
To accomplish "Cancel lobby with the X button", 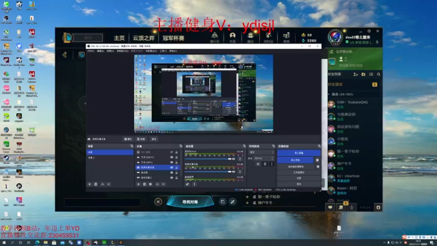I will tap(158, 202).
